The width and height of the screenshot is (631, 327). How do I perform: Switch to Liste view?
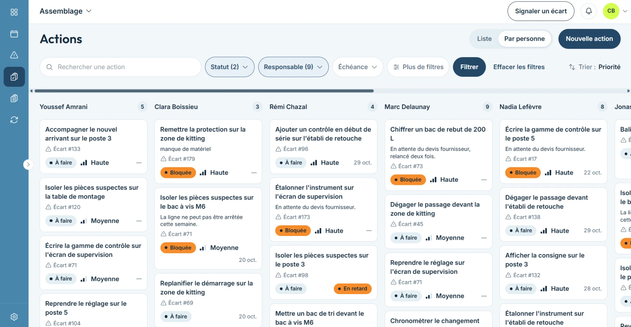pos(484,39)
